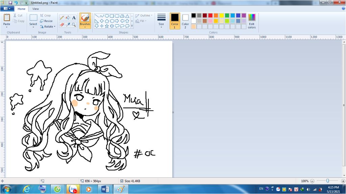Select the Color picker eyedropper tool
This screenshot has width=346, height=194.
click(68, 25)
